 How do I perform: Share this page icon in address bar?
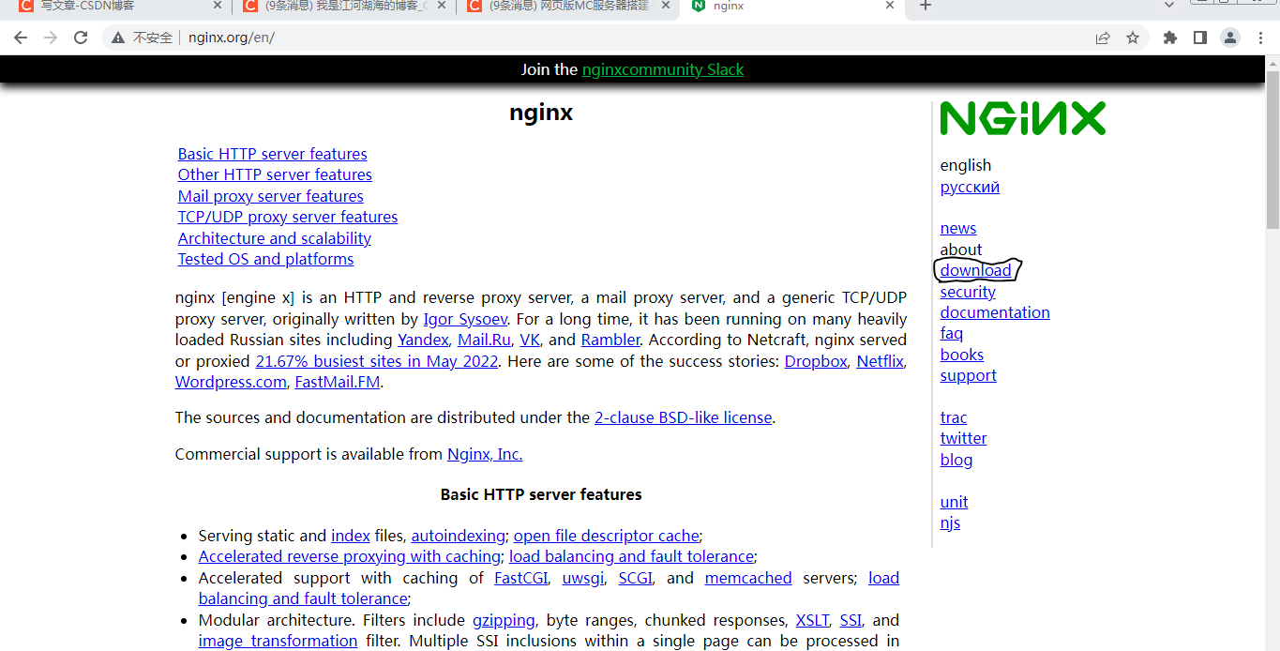tap(1103, 38)
